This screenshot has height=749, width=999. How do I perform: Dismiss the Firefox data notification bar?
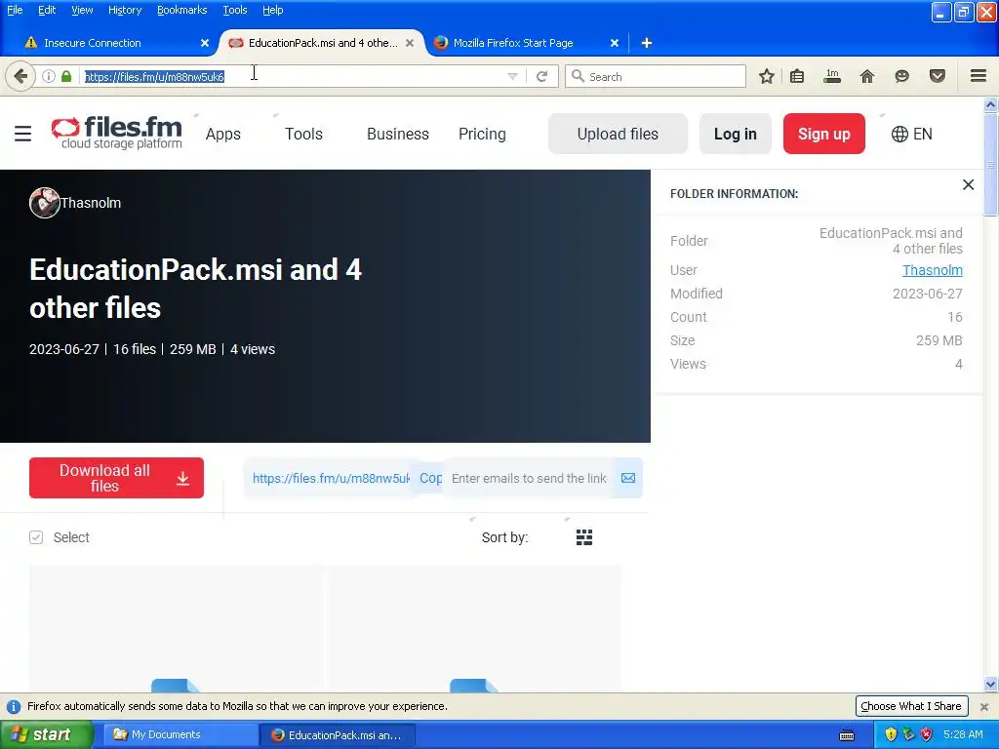984,706
